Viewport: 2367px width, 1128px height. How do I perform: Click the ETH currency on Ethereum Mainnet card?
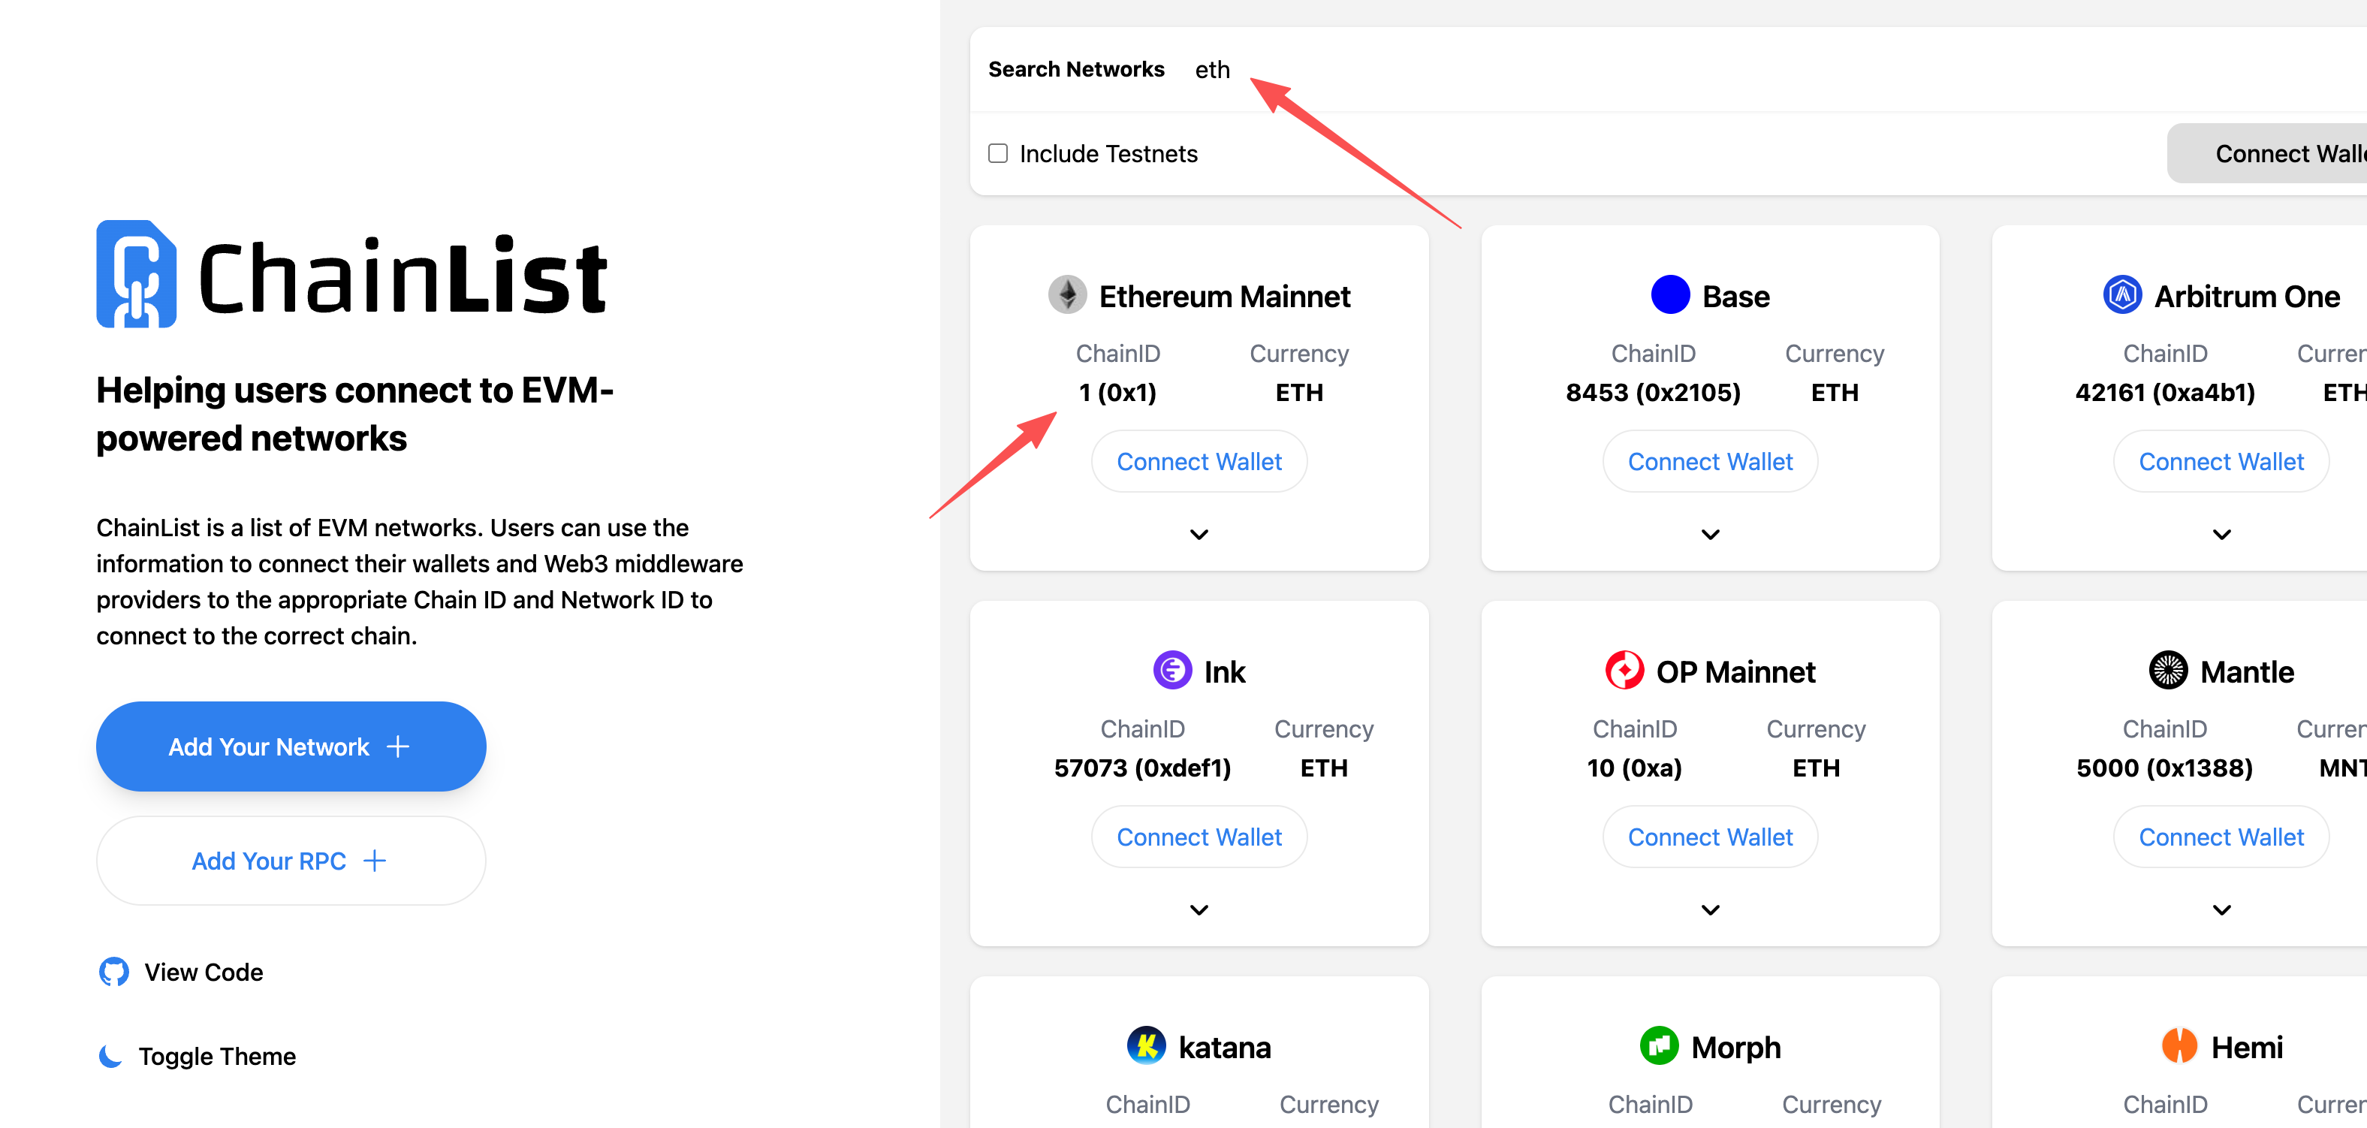[x=1299, y=392]
